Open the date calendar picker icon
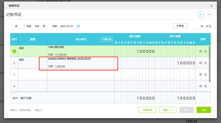 78,26
